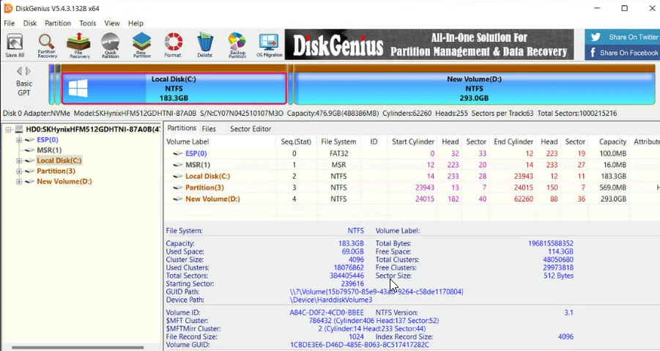Screen dimensions: 660x351
Task: Click the 569.0MB capacity cell
Action: 612,188
